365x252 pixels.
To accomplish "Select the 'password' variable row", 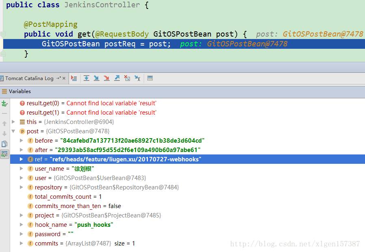I will tap(188, 234).
